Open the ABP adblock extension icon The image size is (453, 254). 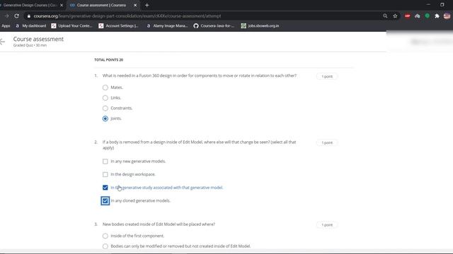coord(408,16)
